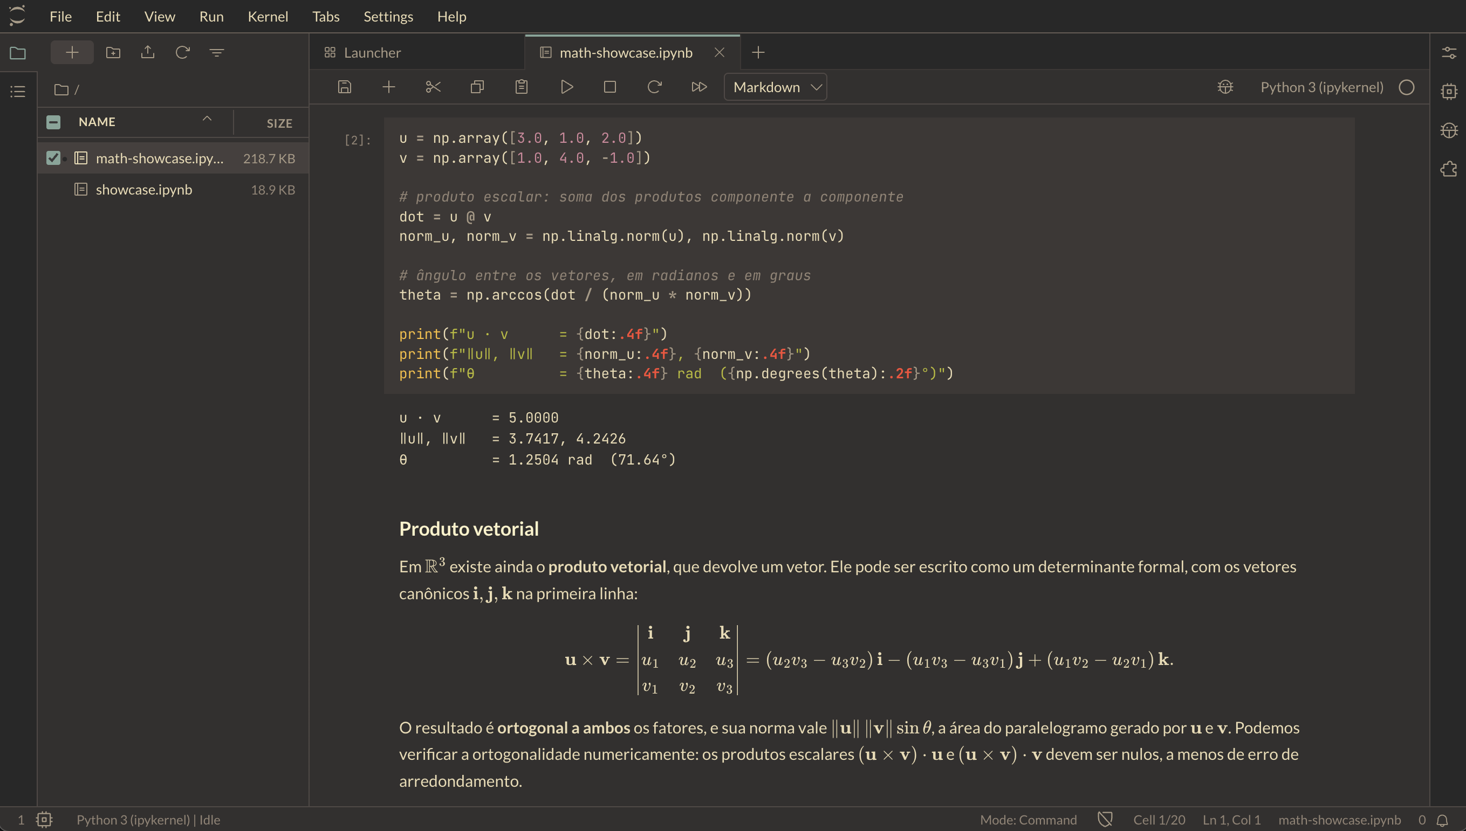
Task: Click the kernel status circle indicator
Action: click(x=1406, y=87)
